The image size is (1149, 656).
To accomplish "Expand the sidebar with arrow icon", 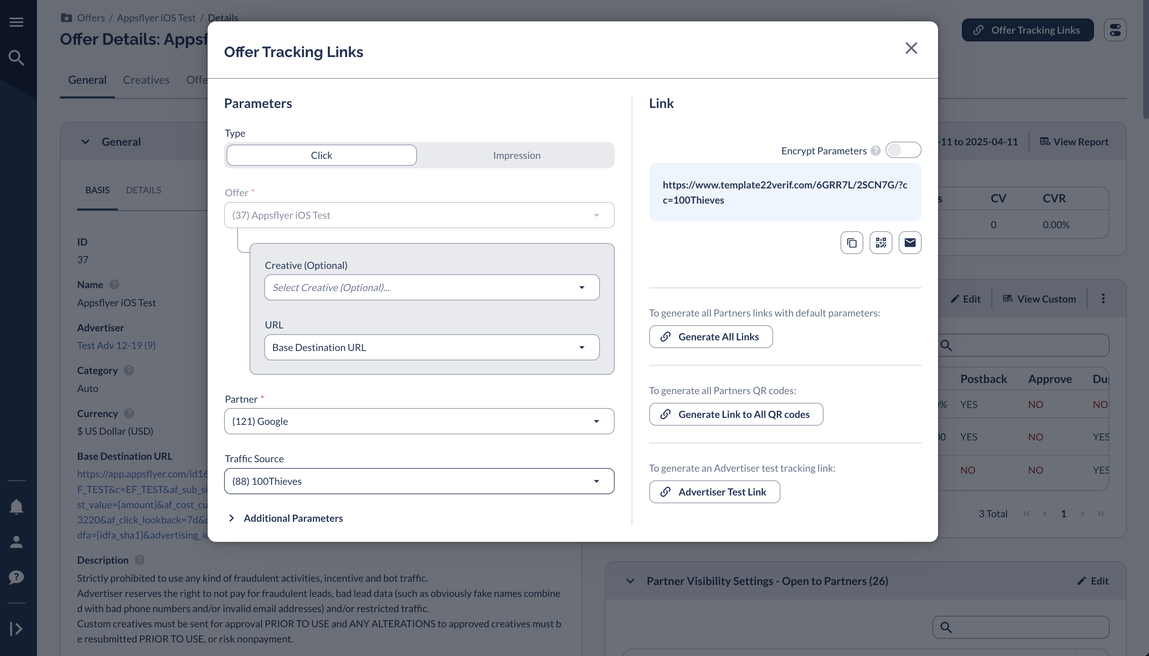I will click(16, 628).
